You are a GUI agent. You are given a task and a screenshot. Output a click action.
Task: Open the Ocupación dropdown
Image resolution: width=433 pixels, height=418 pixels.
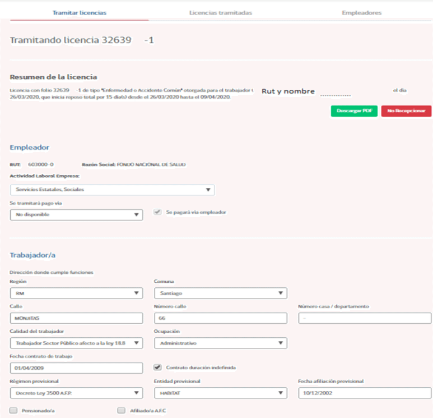tap(220, 343)
